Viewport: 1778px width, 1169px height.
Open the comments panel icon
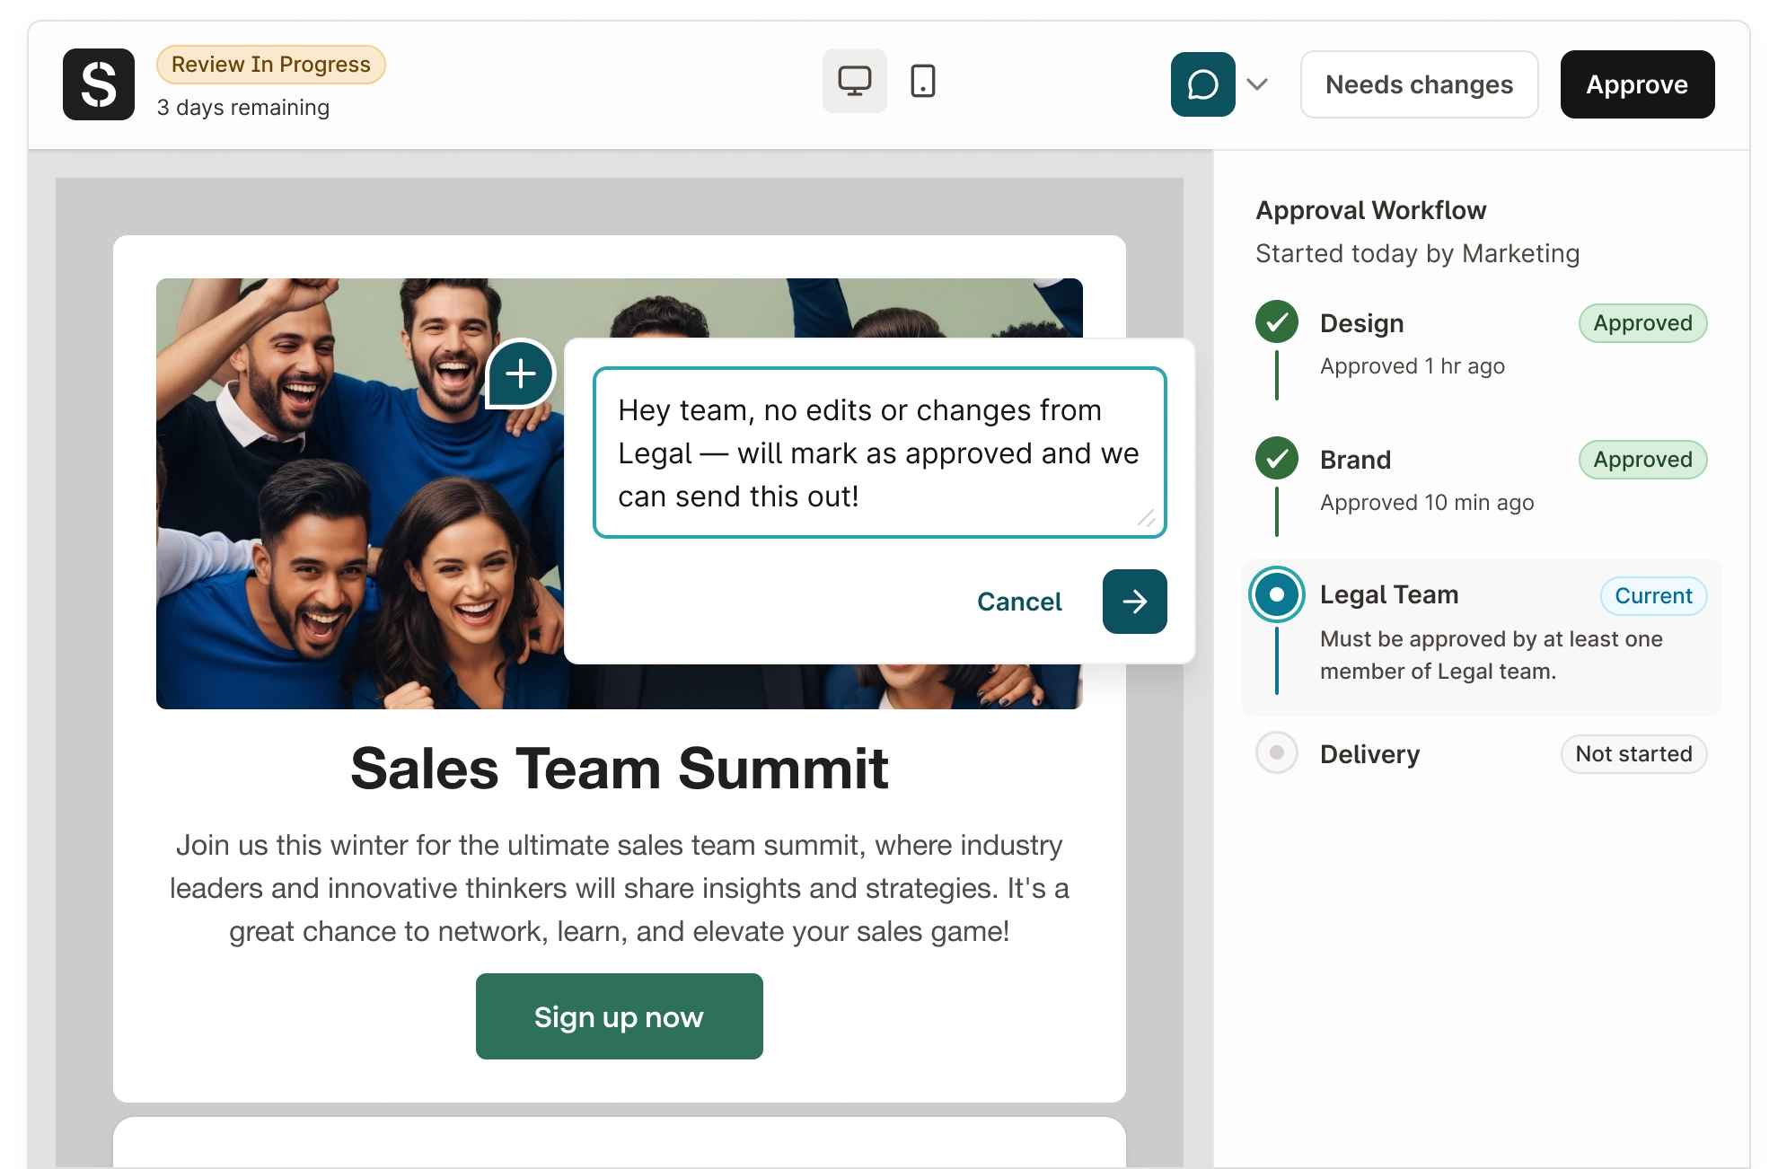tap(1203, 84)
